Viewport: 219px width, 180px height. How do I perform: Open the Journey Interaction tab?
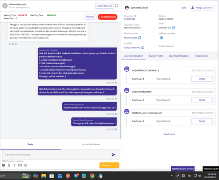click(x=134, y=56)
